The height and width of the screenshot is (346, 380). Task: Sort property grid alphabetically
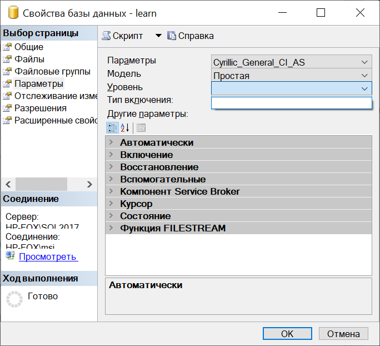tap(125, 128)
